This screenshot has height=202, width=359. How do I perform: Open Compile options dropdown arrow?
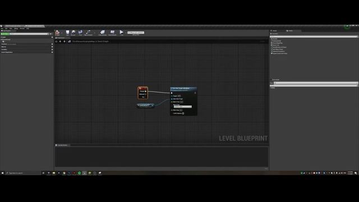pyautogui.click(x=62, y=33)
